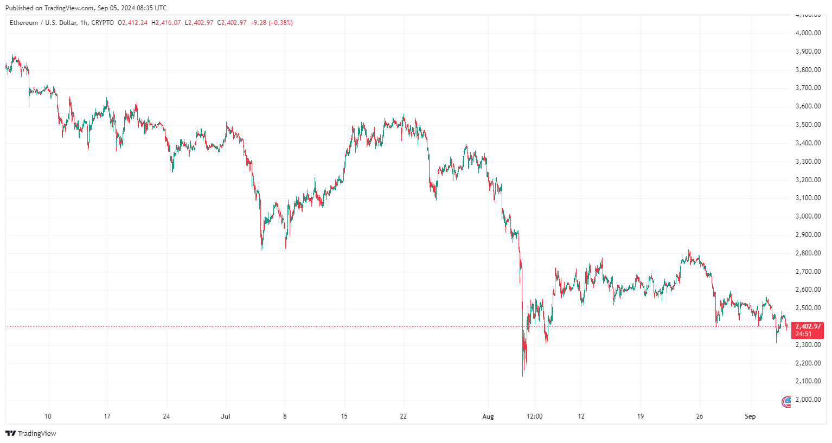Click the bar countdown timer 24:51
Viewport: 832px width, 443px height.
click(804, 334)
